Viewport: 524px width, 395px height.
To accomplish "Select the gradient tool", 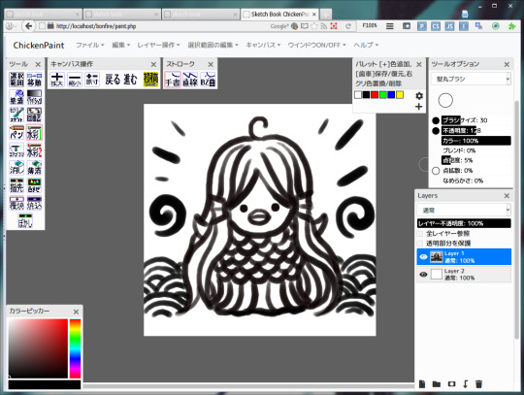I will pos(34,97).
